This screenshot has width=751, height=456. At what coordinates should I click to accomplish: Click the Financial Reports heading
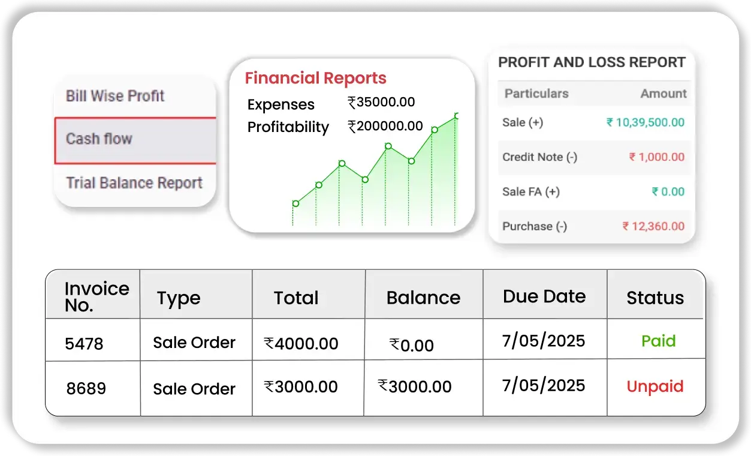[315, 79]
